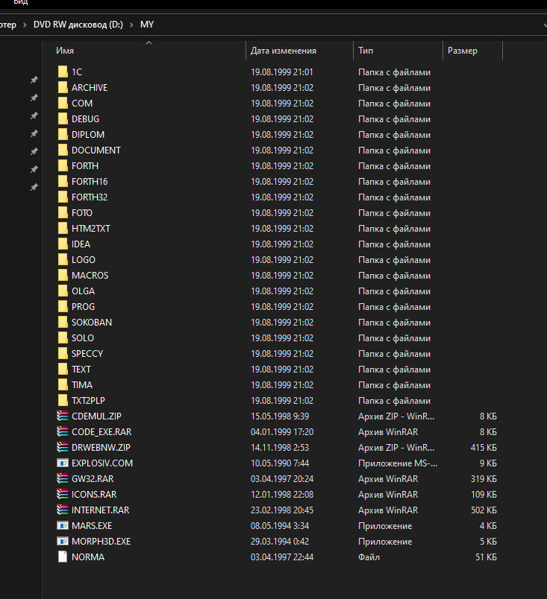Click the date 08.05.1994 3:34
The width and height of the screenshot is (547, 599).
[280, 526]
